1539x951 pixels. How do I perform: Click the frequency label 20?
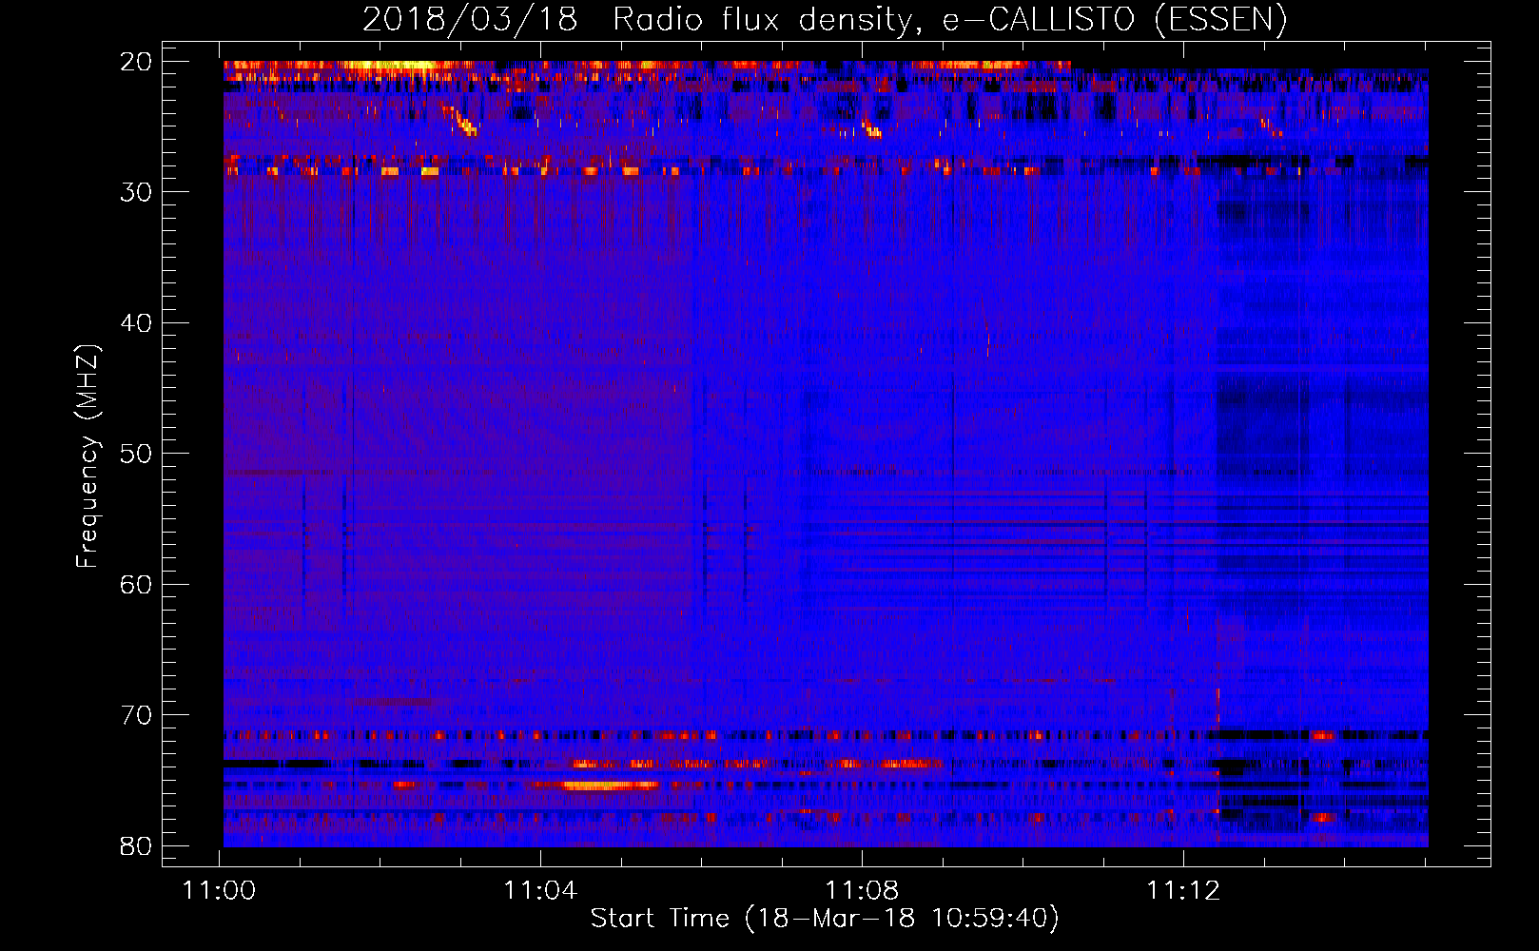click(137, 62)
